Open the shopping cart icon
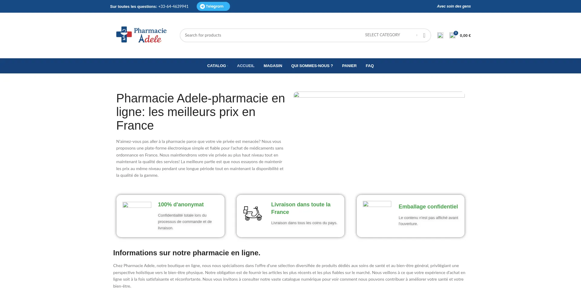The image size is (581, 300). [x=452, y=35]
